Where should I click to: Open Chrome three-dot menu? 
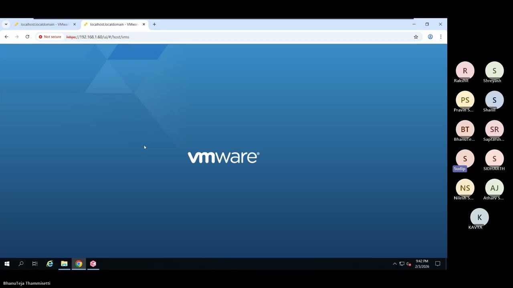point(441,37)
